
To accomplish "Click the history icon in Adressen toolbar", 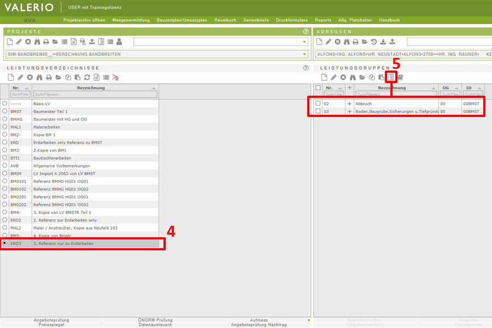I will 374,42.
